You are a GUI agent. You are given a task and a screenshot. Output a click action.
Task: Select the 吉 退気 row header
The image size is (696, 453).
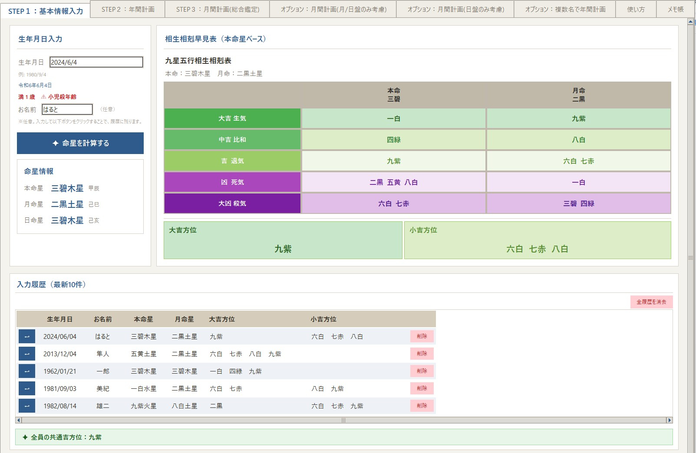[x=232, y=161]
